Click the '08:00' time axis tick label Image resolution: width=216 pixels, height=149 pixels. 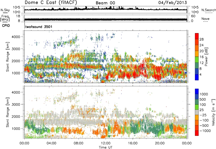(79, 143)
